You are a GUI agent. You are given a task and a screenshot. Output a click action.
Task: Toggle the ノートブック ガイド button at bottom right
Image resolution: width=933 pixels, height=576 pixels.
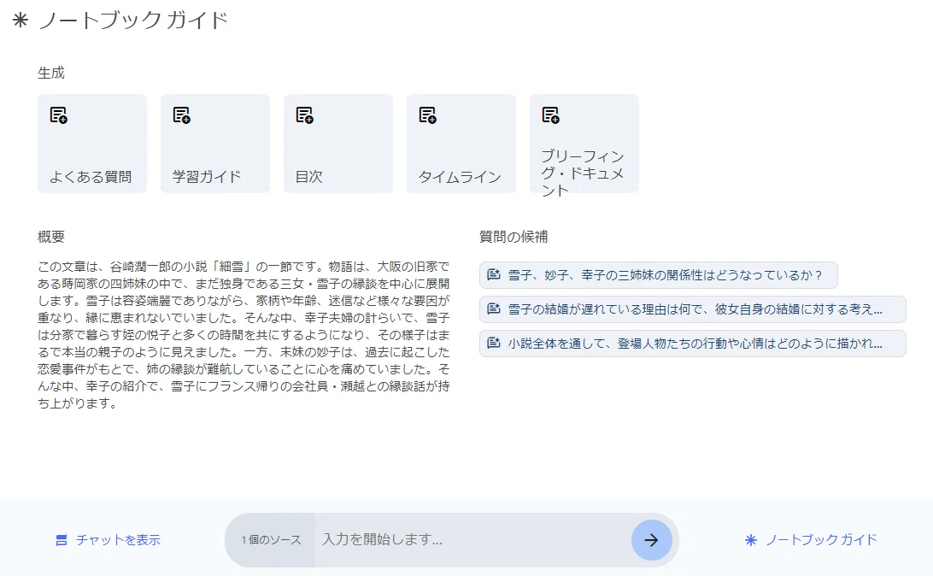coord(811,540)
